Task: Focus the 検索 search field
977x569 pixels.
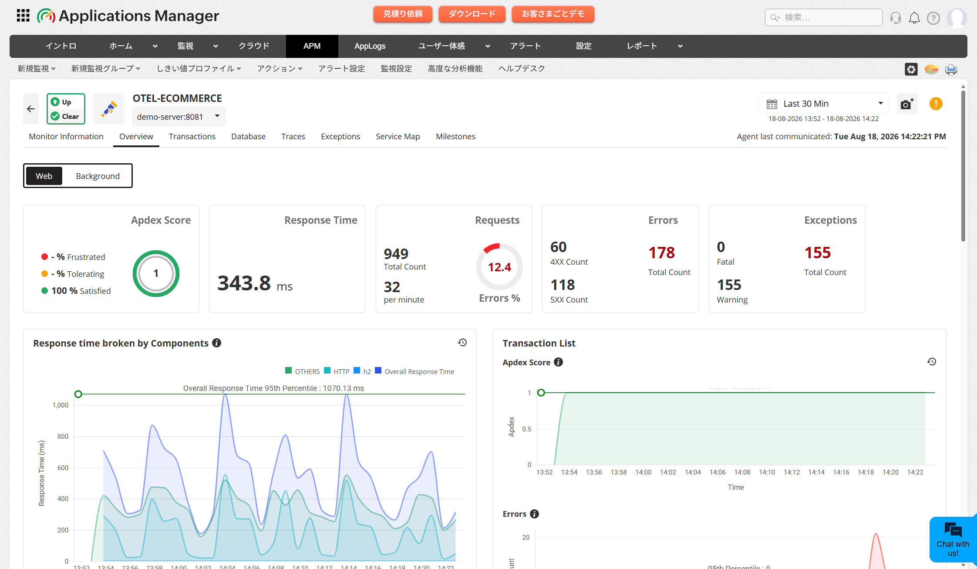Action: click(x=824, y=17)
